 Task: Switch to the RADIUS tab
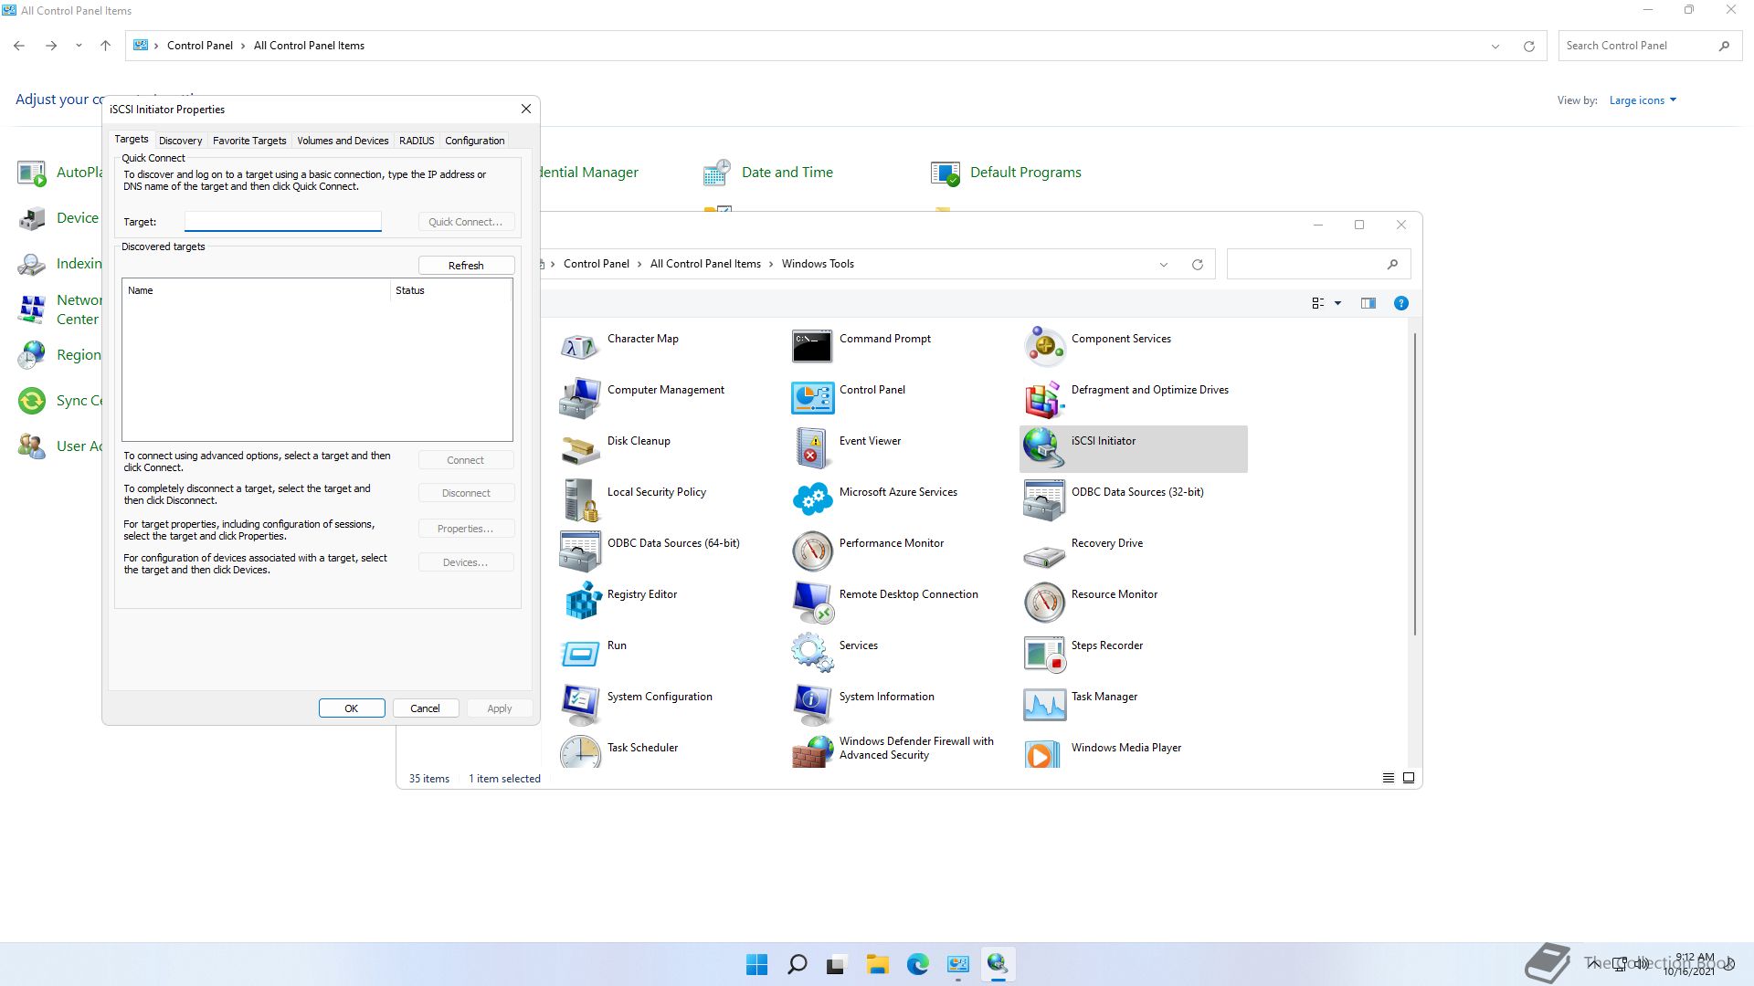(417, 141)
